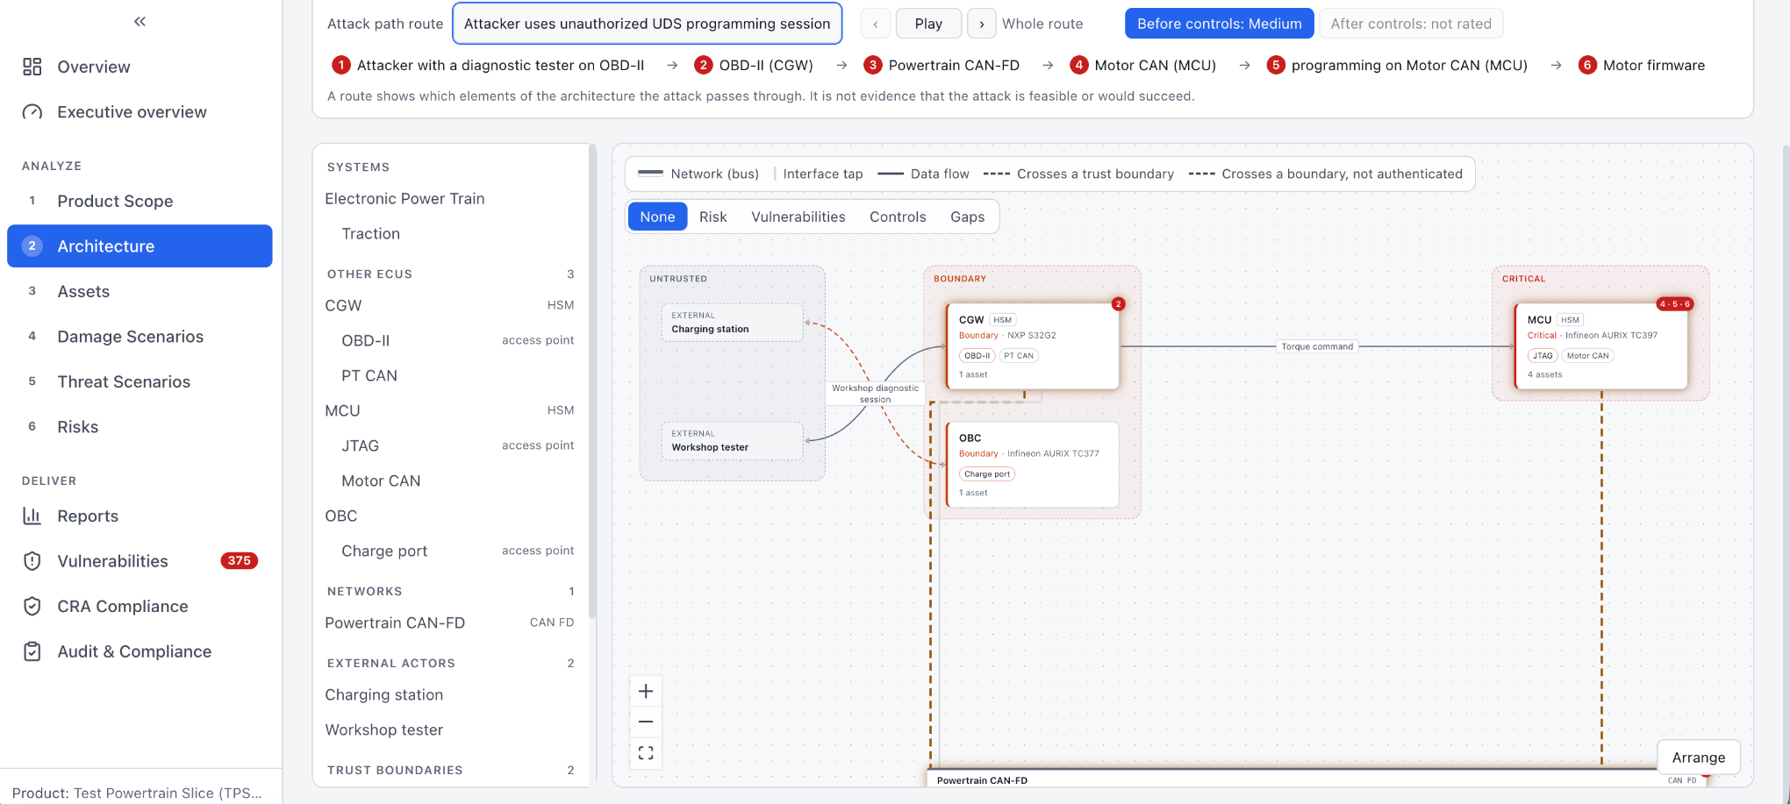Open Damage Scenarios in sidebar
The height and width of the screenshot is (804, 1790).
tap(140, 337)
